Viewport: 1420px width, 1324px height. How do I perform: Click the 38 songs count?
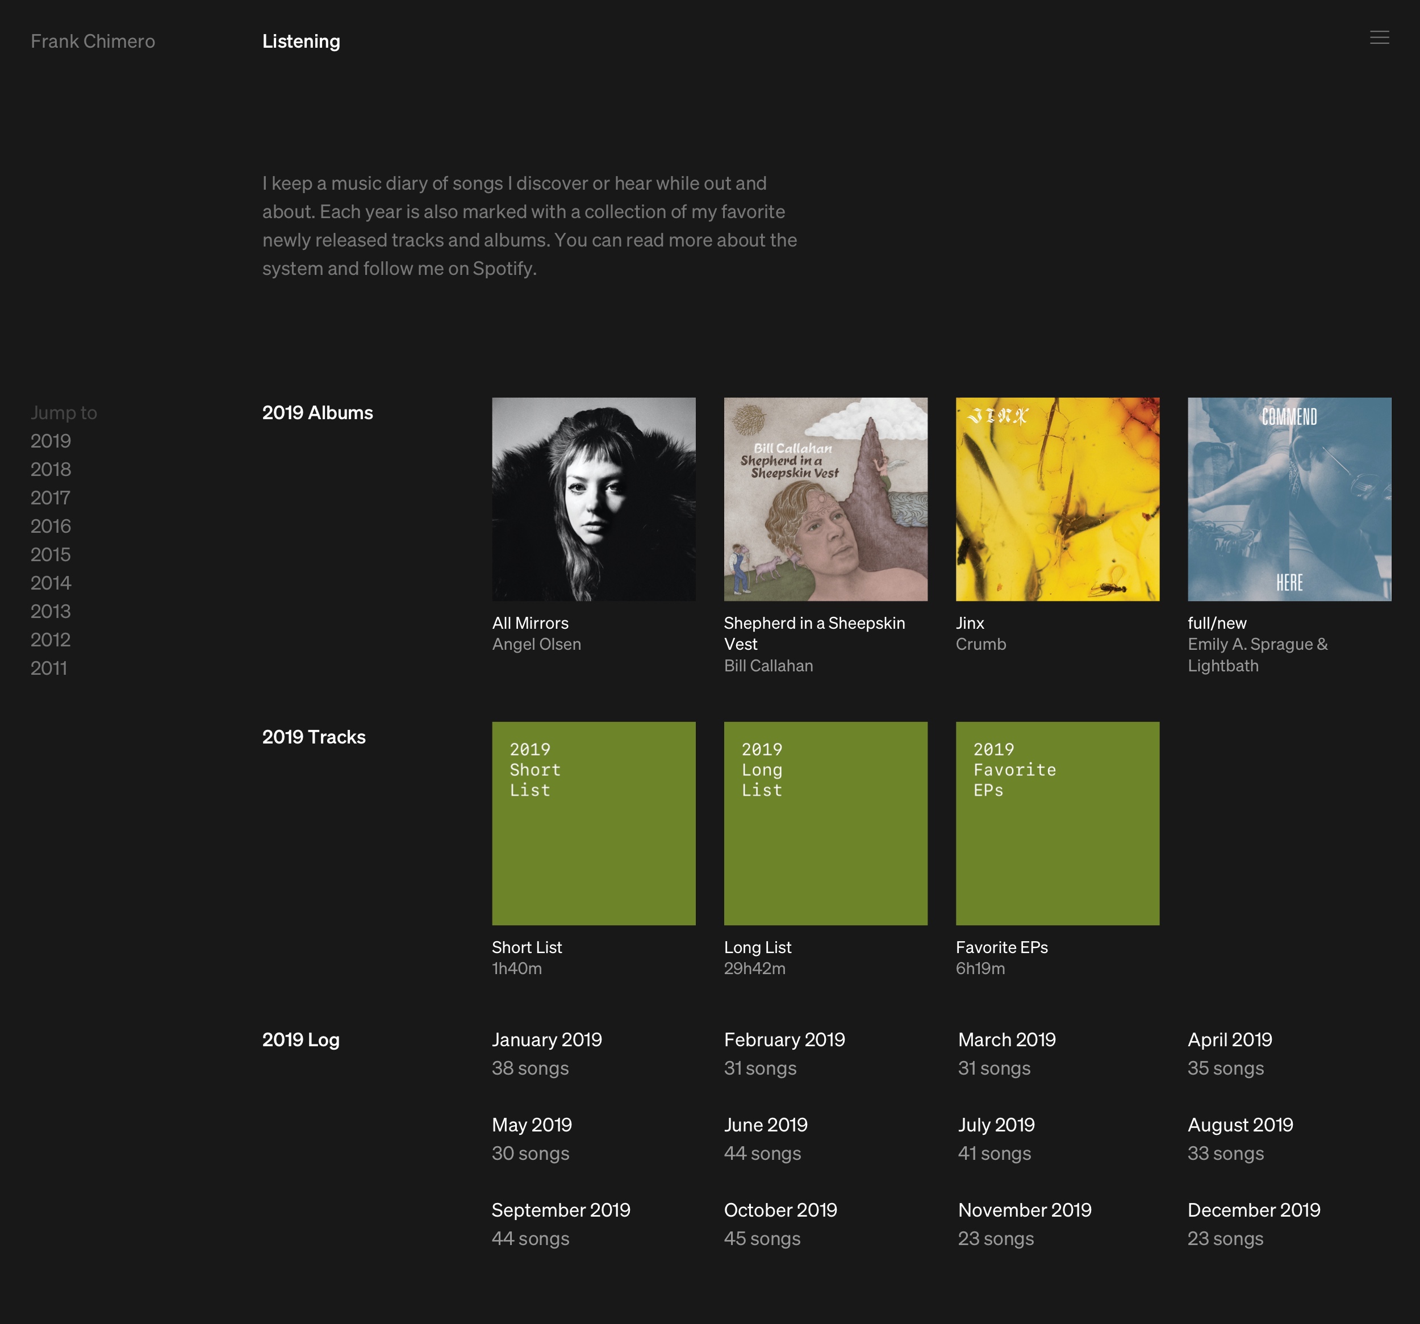(x=531, y=1068)
